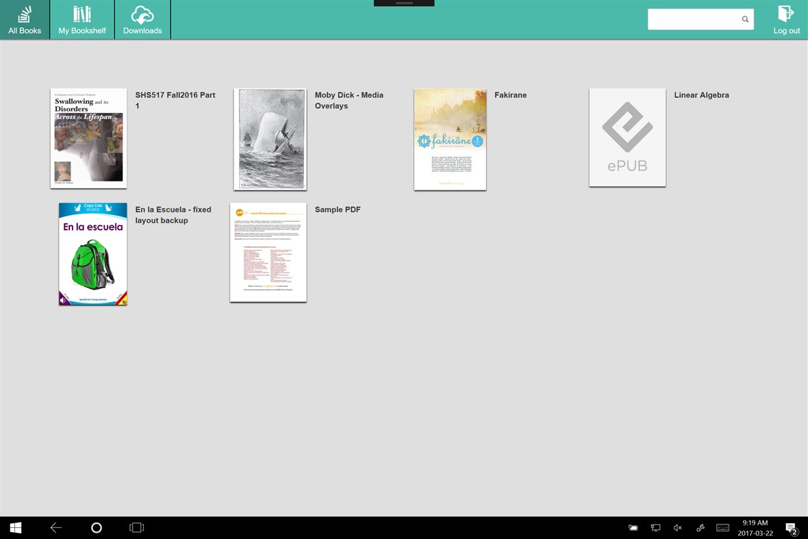Open the book SHS517 Fall2016 Part 1
Screen dimensions: 808x539
88,138
